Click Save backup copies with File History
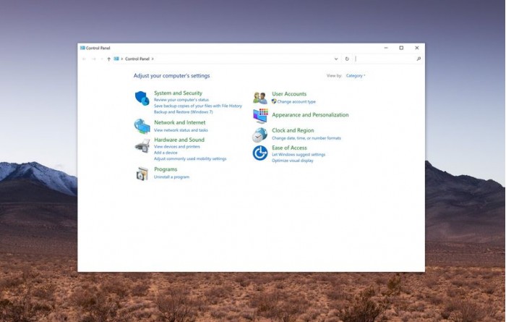The width and height of the screenshot is (506, 322). pos(198,106)
